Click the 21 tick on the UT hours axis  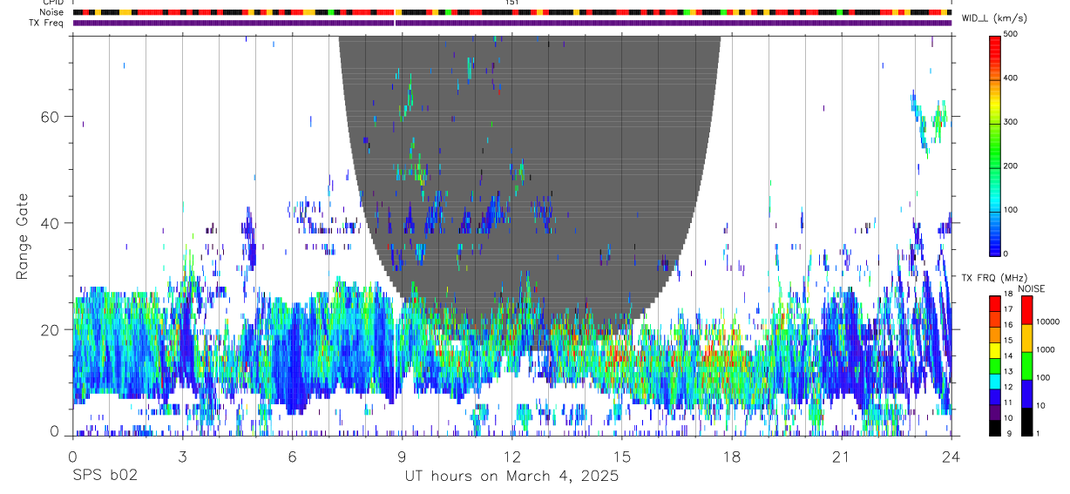pyautogui.click(x=842, y=456)
